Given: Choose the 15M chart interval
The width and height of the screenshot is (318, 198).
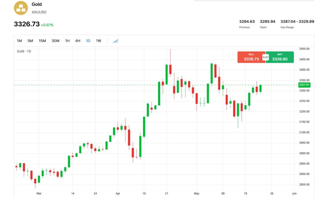Looking at the screenshot, I should click(x=42, y=41).
